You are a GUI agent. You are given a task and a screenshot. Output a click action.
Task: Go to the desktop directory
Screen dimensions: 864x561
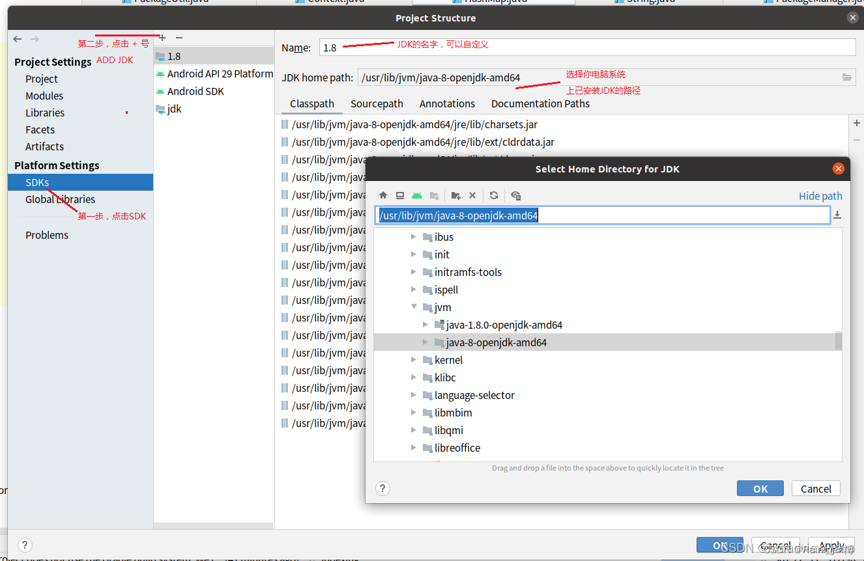tap(400, 195)
